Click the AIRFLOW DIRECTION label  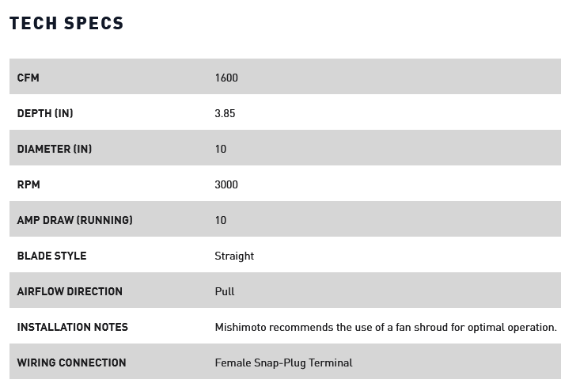click(70, 291)
